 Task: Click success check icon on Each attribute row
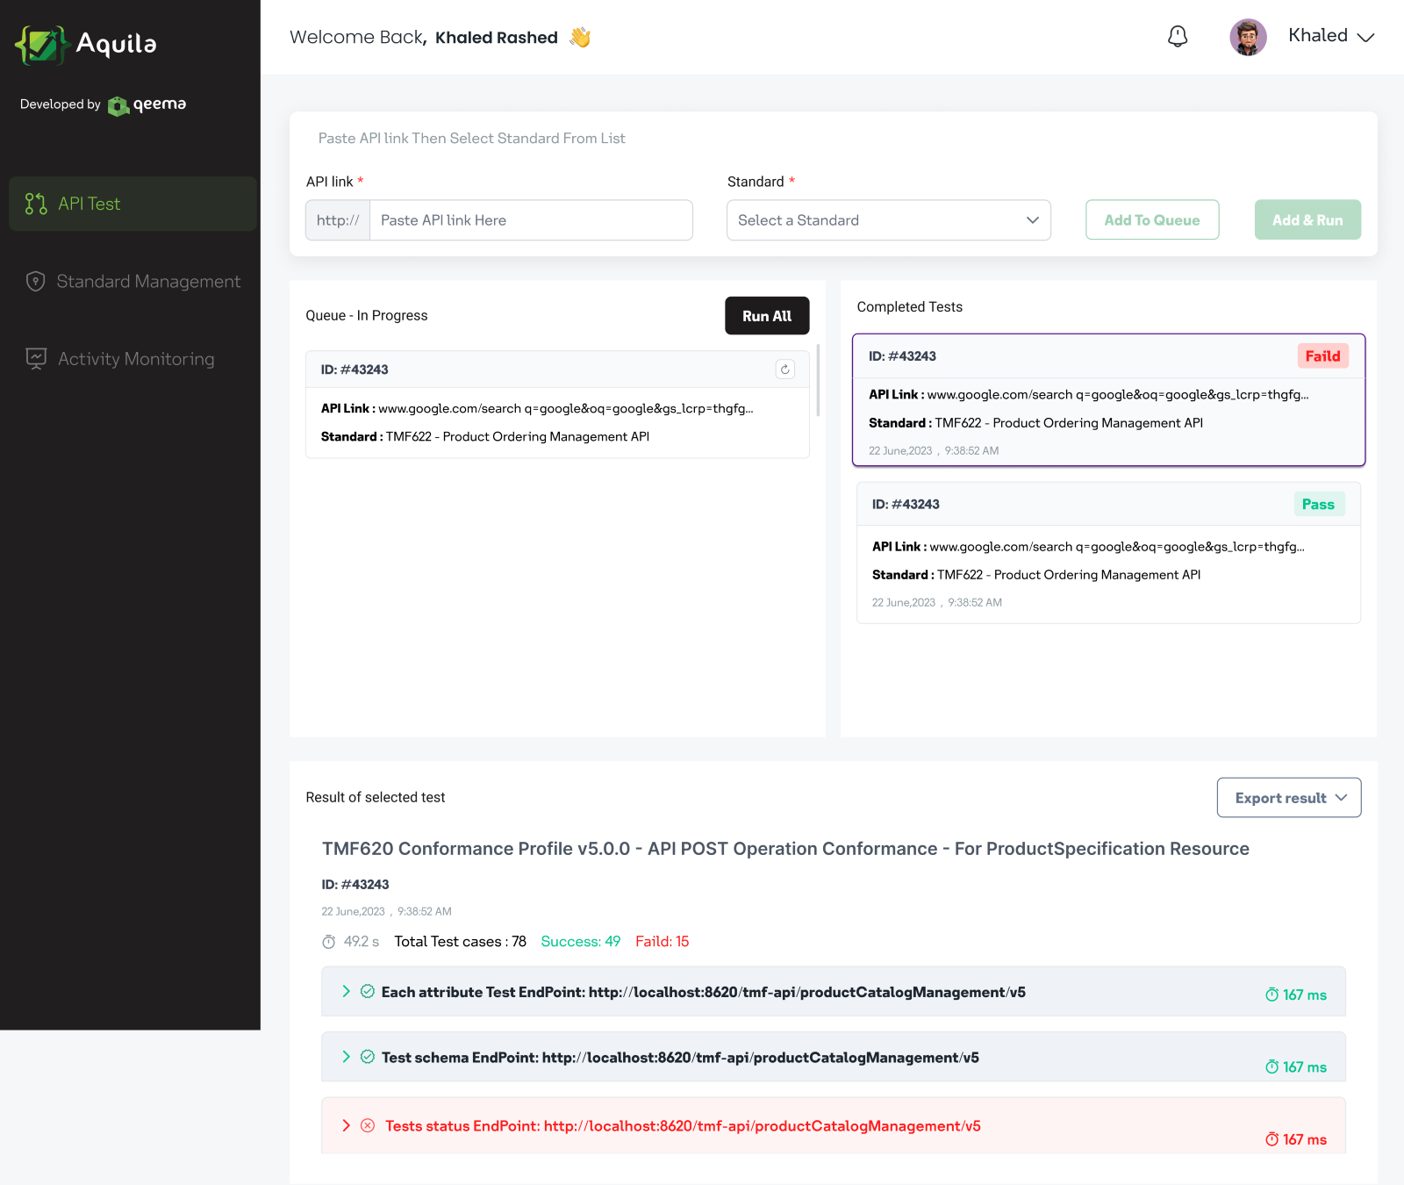[368, 991]
